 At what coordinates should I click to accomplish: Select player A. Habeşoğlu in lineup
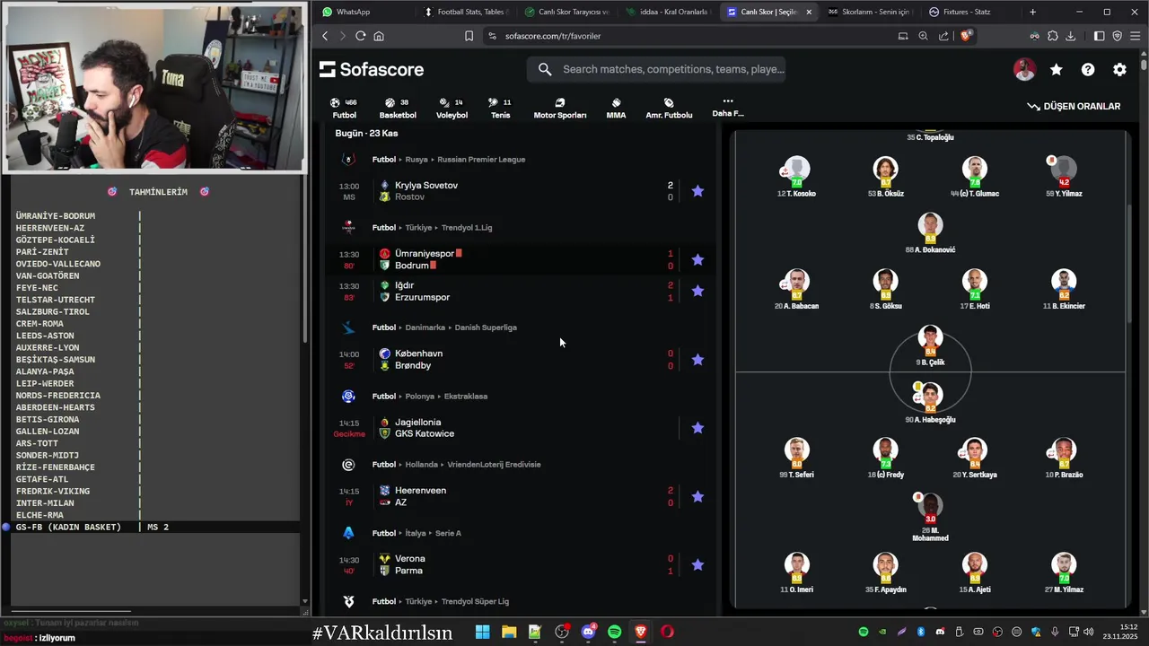pos(930,403)
